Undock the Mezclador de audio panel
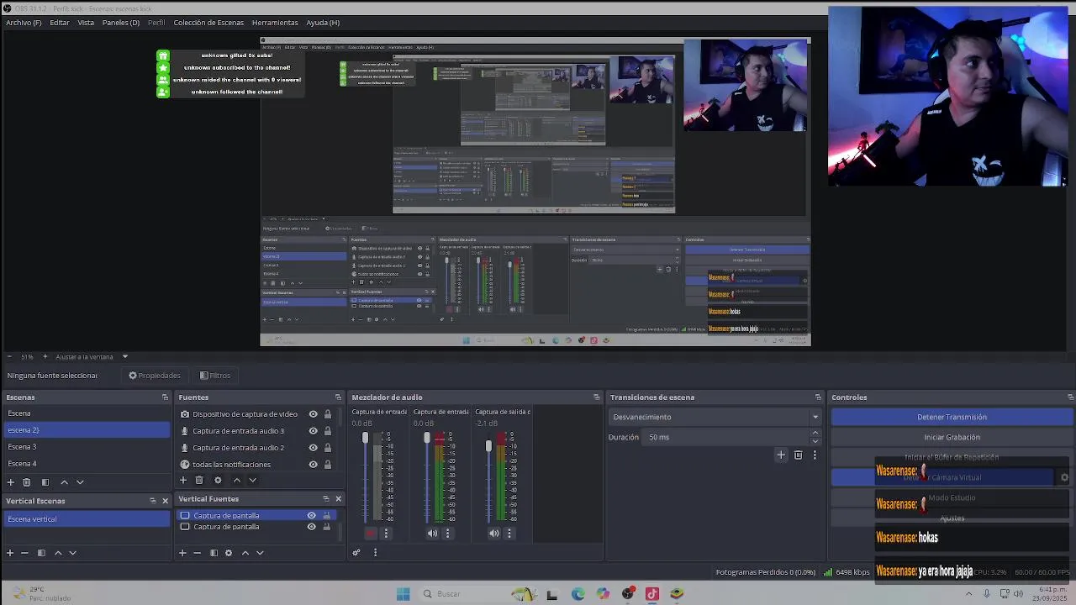 pyautogui.click(x=597, y=397)
